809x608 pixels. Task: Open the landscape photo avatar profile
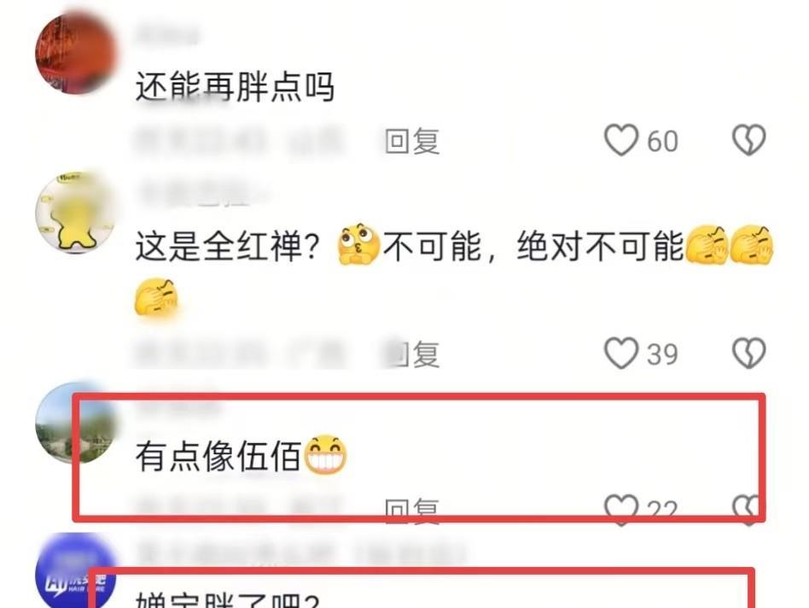(x=76, y=422)
